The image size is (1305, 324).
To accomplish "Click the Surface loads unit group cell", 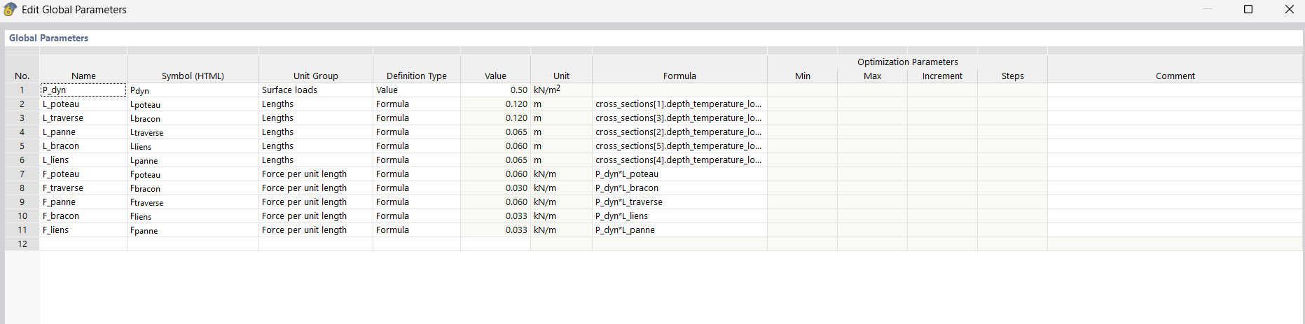I will 315,90.
